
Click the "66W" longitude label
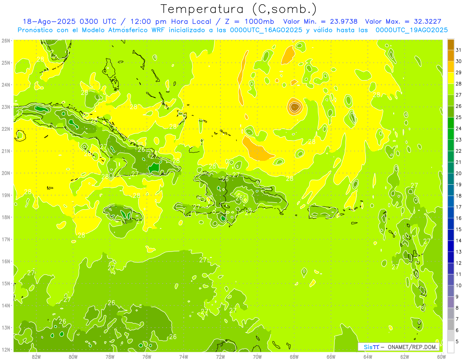(x=331, y=357)
